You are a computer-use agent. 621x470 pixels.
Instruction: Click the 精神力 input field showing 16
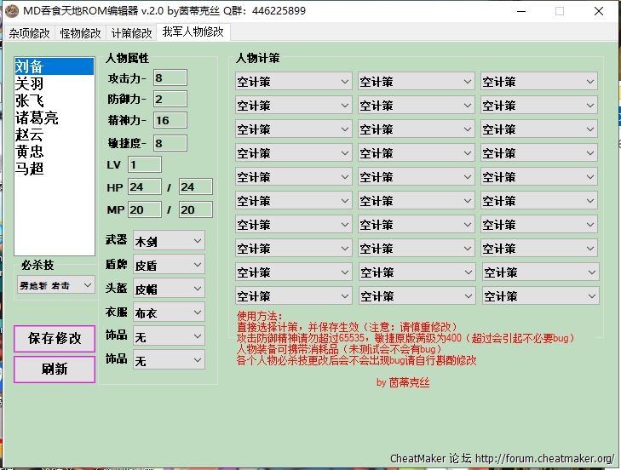pos(170,121)
